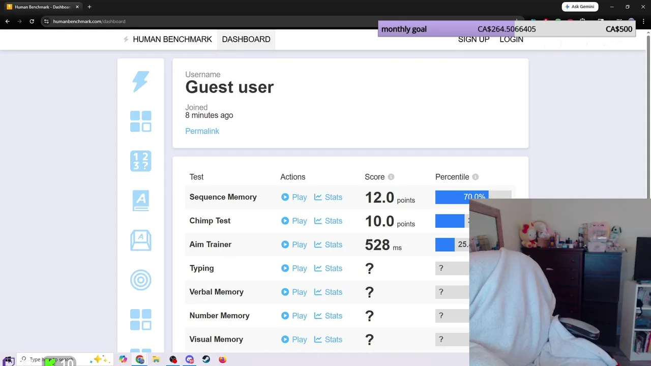Click squares icon beneath the target icon

tap(141, 319)
